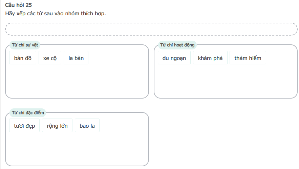Select the 'du ngoạn' word chip
The width and height of the screenshot is (299, 169).
pyautogui.click(x=174, y=58)
